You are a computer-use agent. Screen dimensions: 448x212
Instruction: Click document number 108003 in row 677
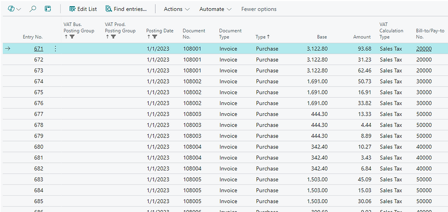192,114
